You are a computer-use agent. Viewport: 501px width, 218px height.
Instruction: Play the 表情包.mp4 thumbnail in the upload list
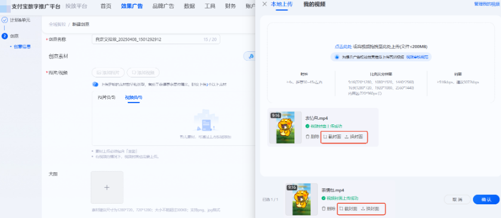(x=285, y=127)
